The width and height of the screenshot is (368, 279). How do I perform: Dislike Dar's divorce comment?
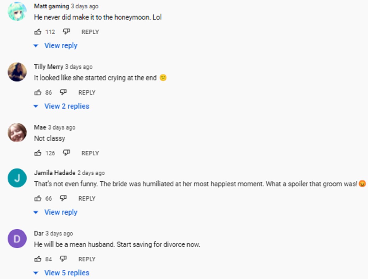(63, 259)
